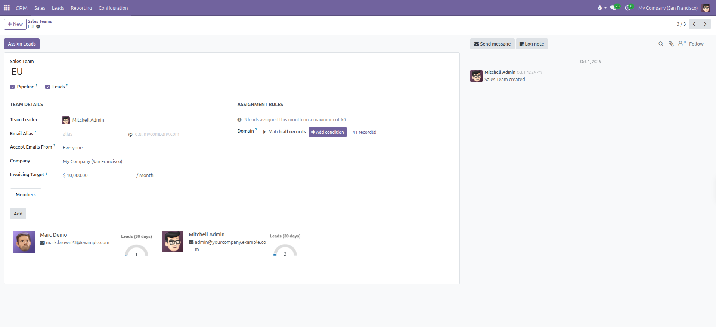The height and width of the screenshot is (327, 716).
Task: Open the 41 record(s) link
Action: [365, 132]
